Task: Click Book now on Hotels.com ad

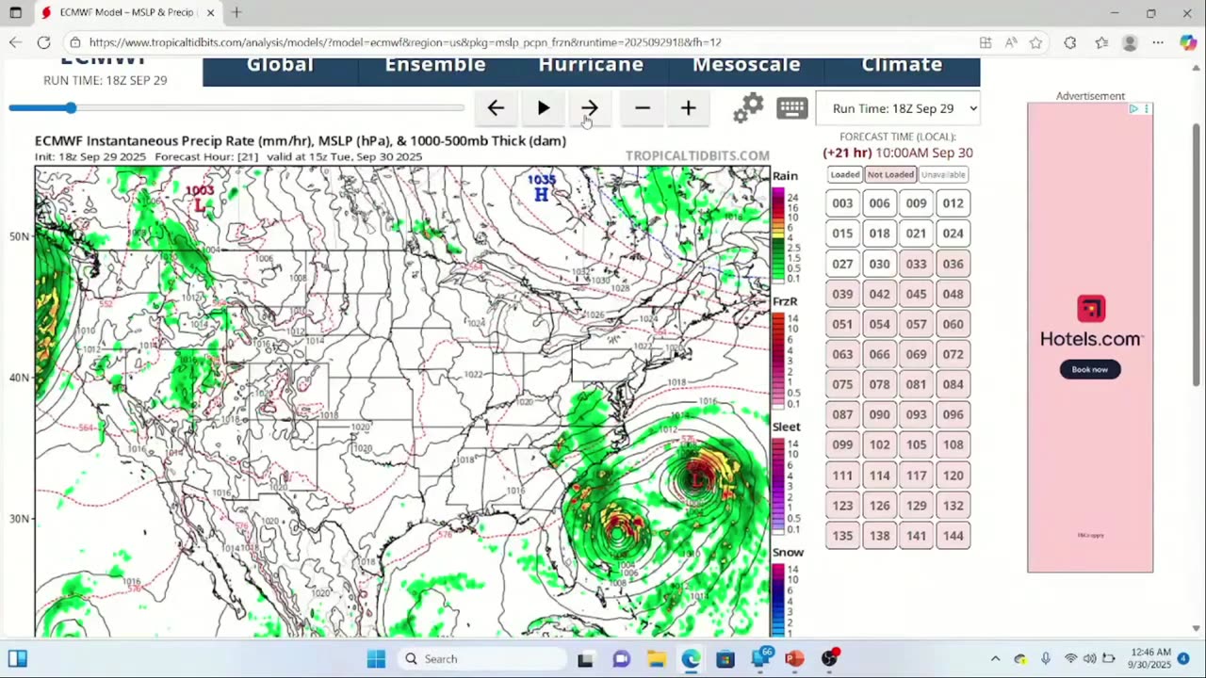Action: [1089, 369]
